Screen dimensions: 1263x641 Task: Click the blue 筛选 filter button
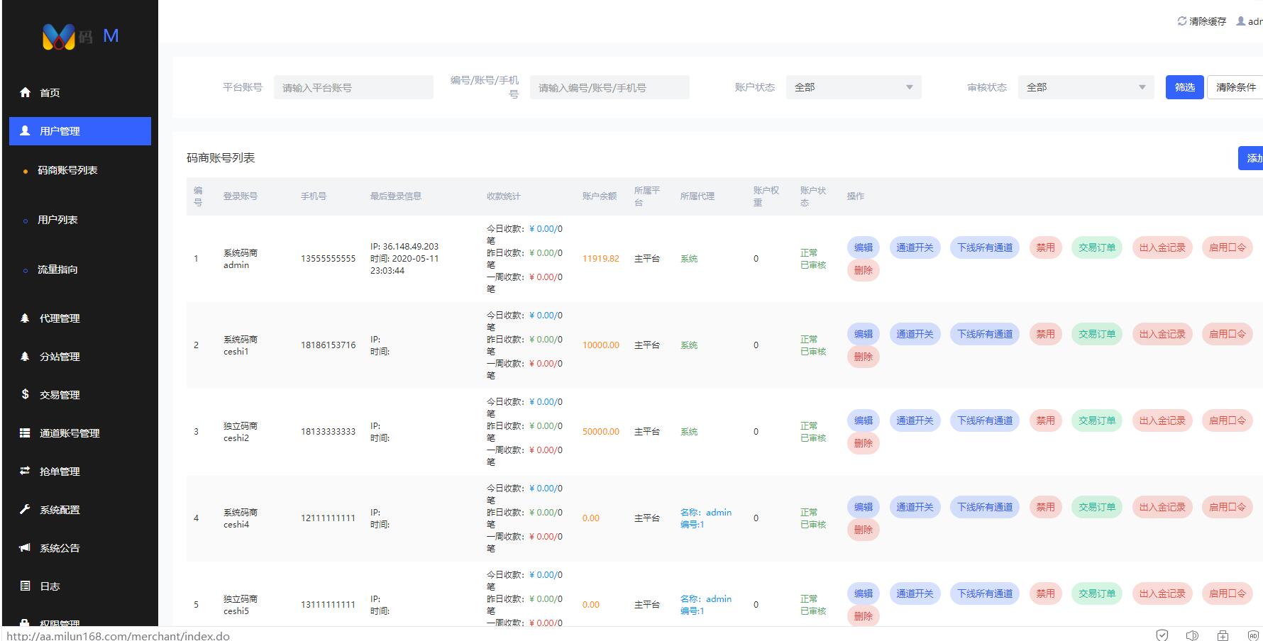point(1184,87)
